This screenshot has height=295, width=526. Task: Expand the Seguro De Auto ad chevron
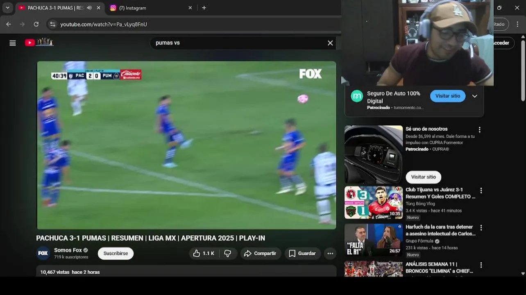click(474, 96)
